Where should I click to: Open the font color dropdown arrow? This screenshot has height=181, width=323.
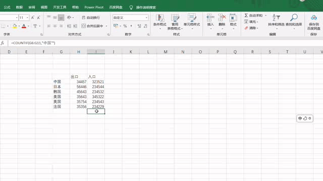(x=28, y=26)
